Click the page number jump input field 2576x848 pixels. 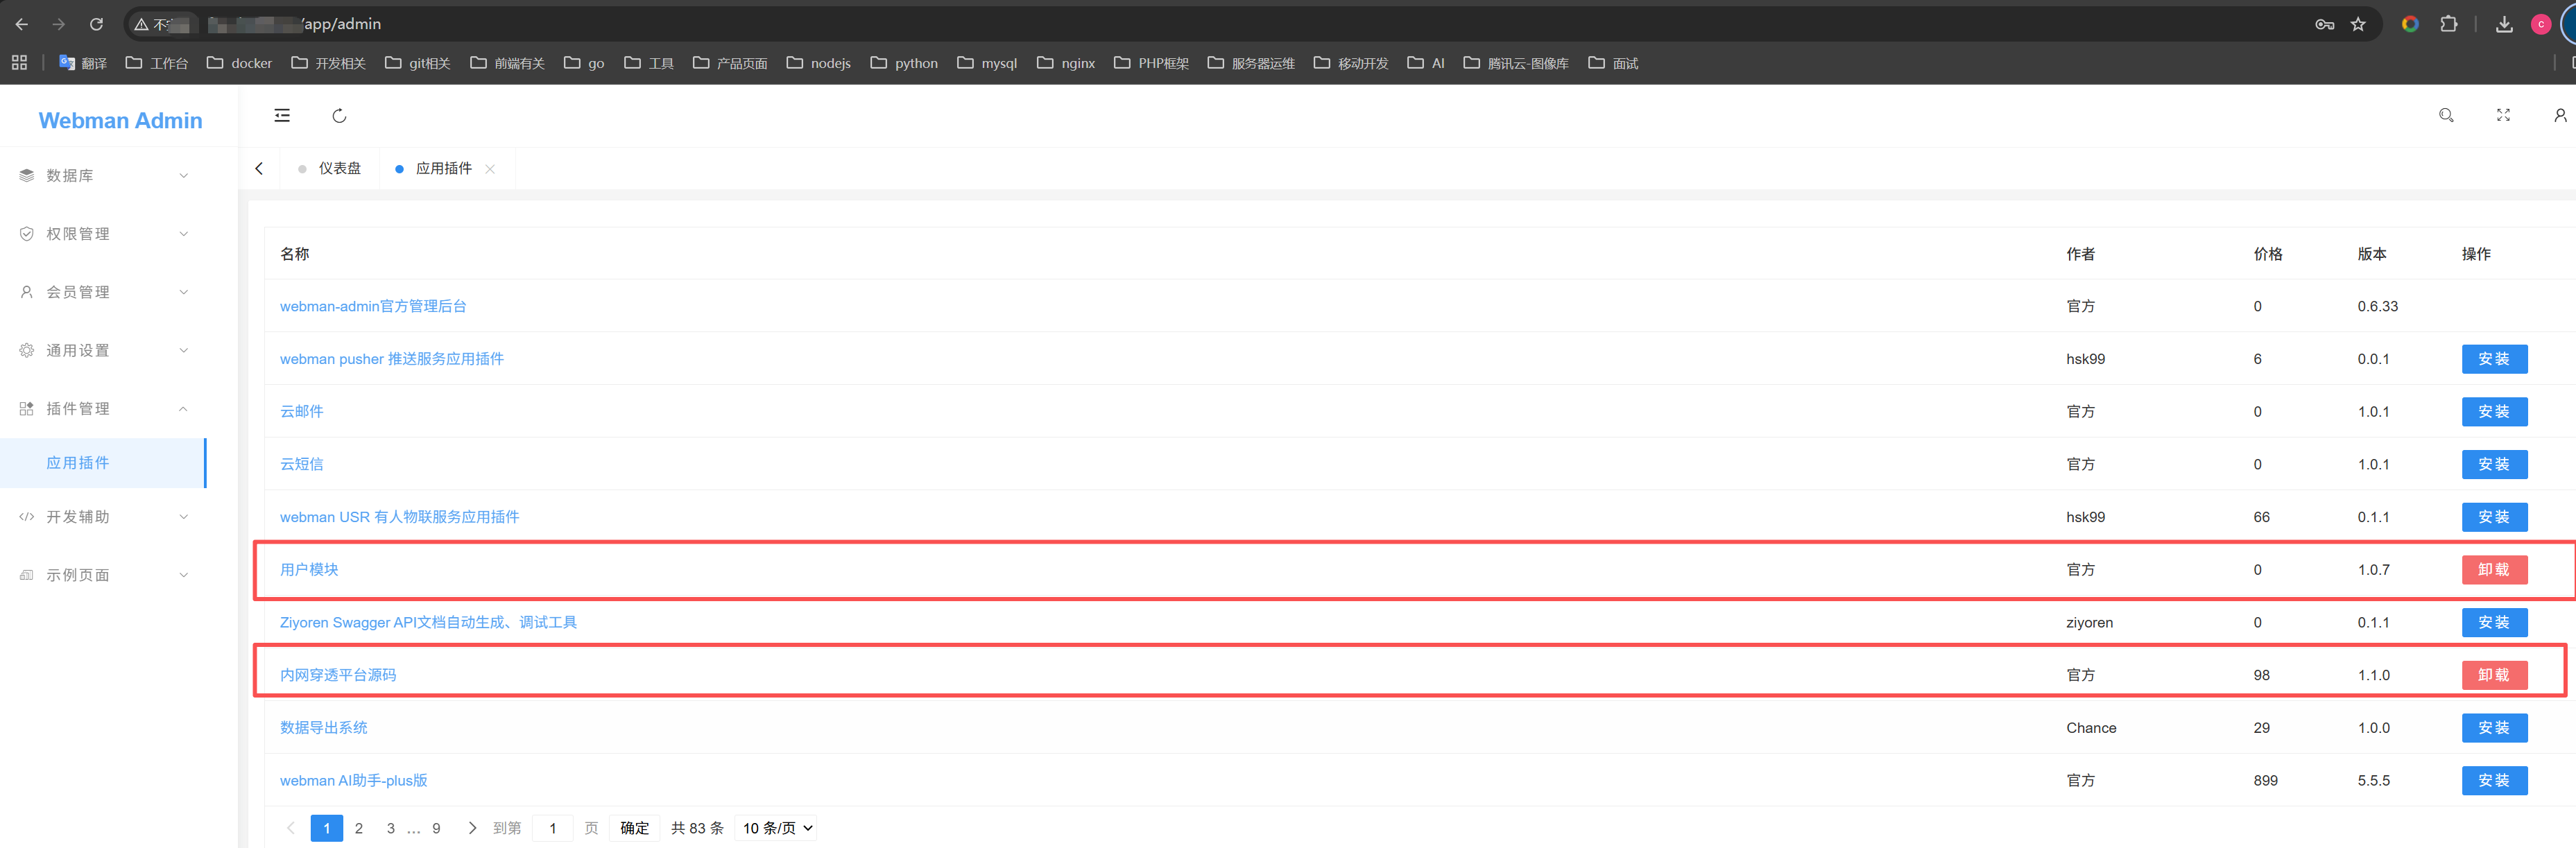553,828
